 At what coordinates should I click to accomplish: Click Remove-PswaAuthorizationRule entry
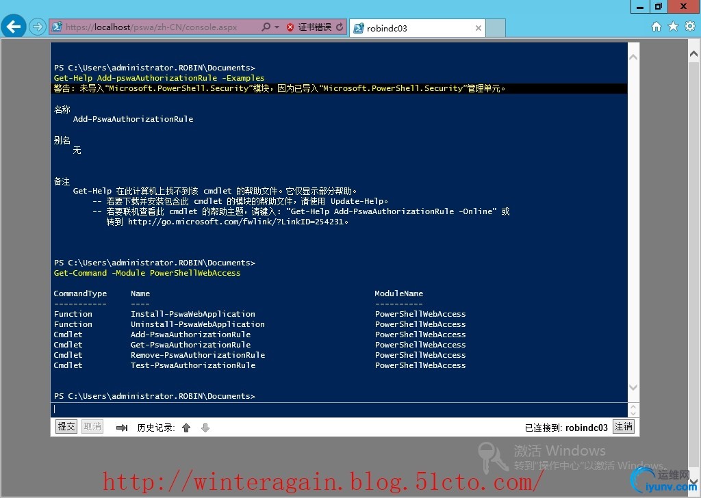point(198,355)
